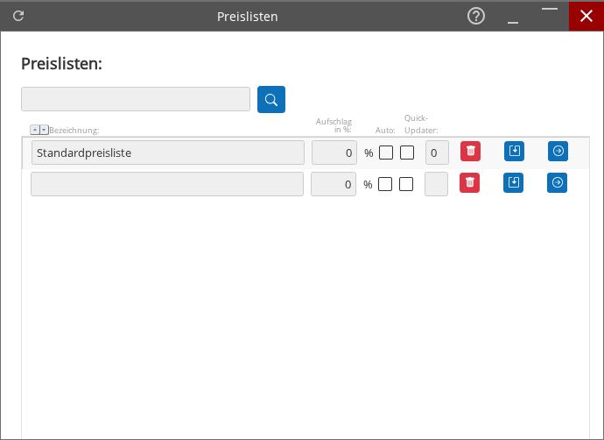604x440 pixels.
Task: Click the search text field
Action: (136, 99)
